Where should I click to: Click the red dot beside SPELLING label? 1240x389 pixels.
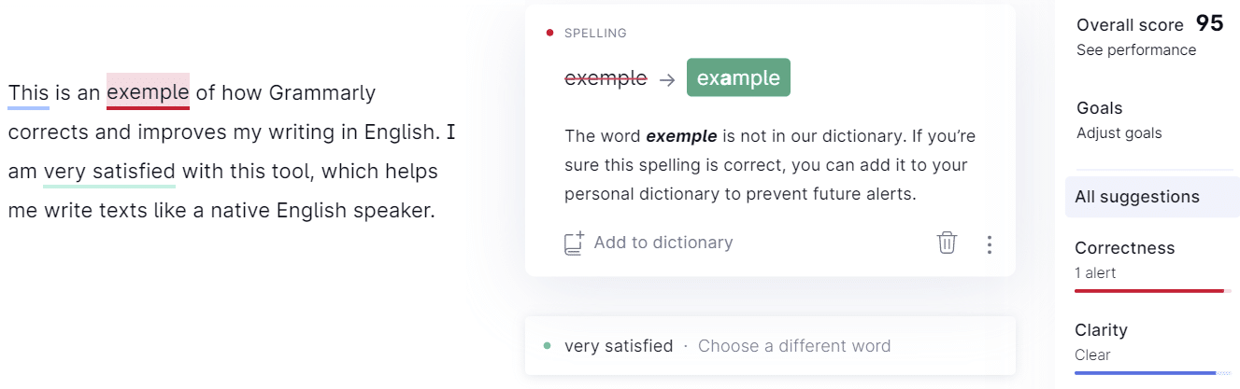click(549, 33)
